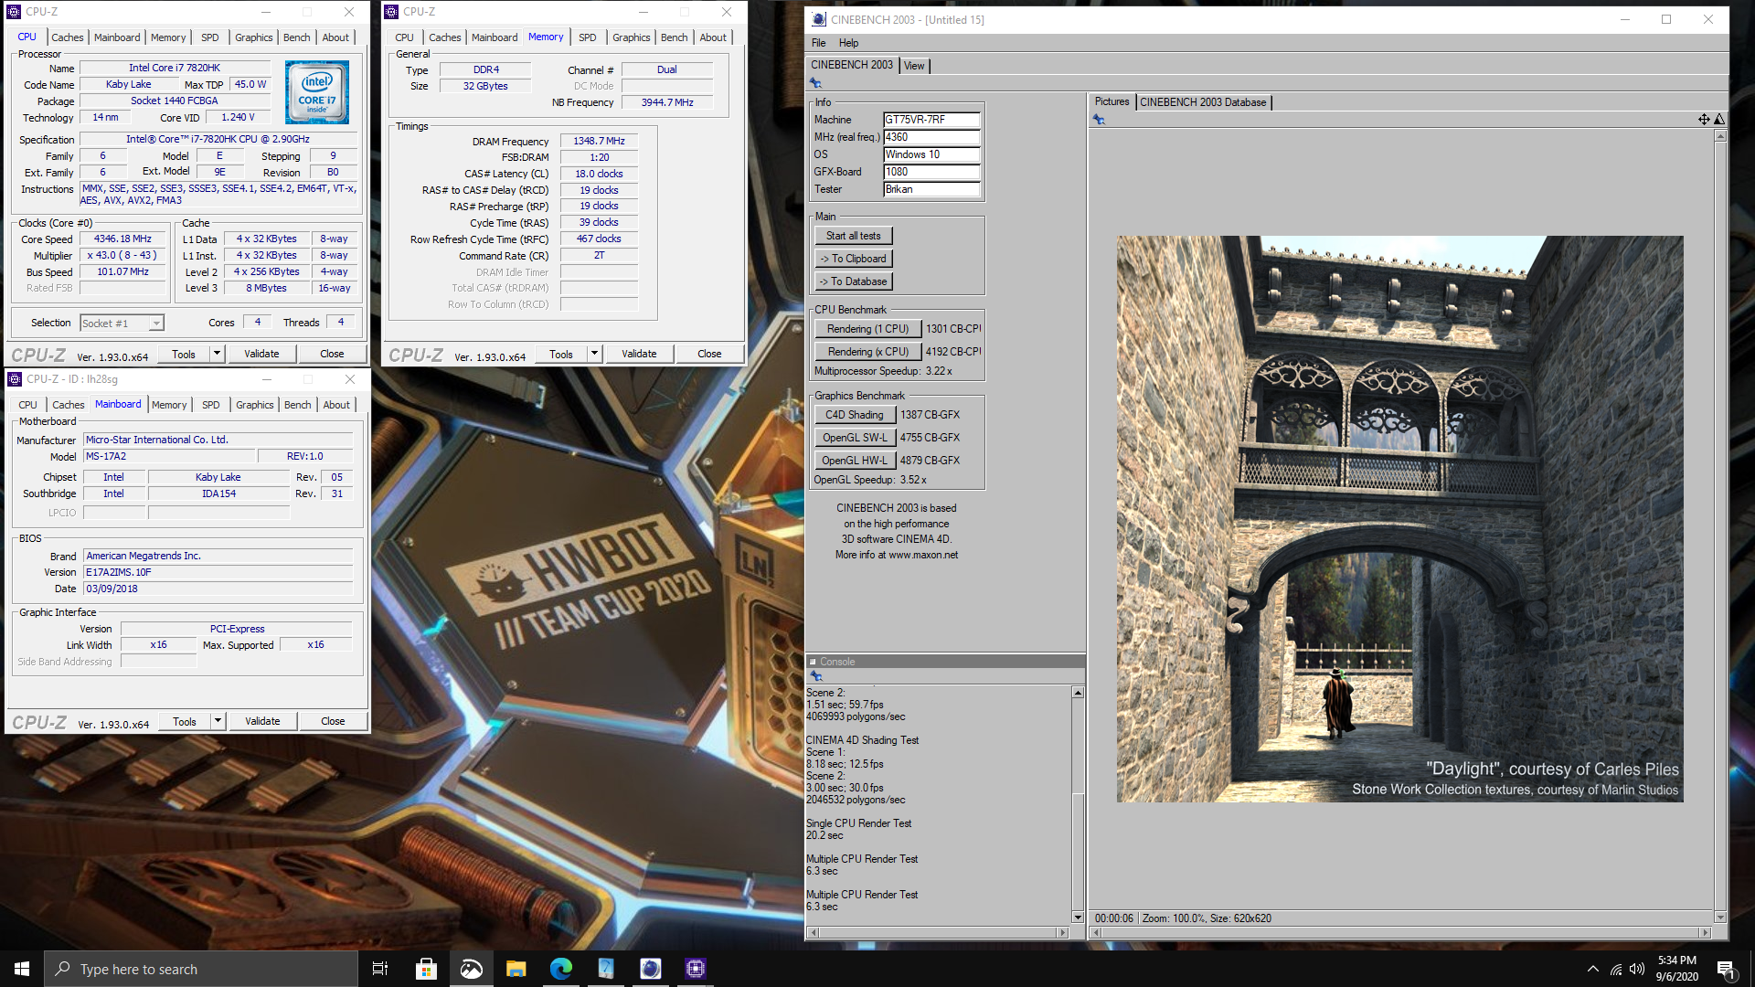Click the CINEBENCH globe icon in the taskbar
Screen dimensions: 1755x987
650,969
